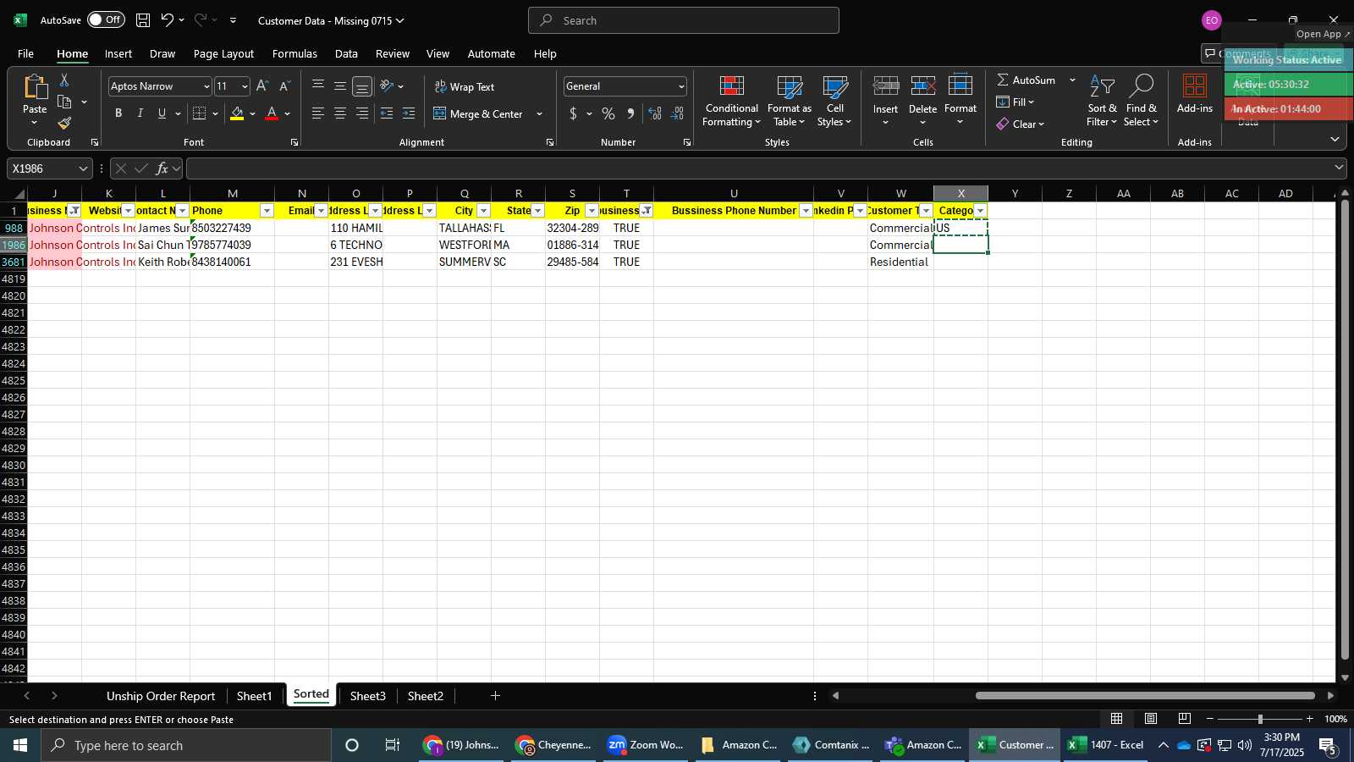Switch to Page Layout view icon
The height and width of the screenshot is (762, 1354).
point(1151,719)
